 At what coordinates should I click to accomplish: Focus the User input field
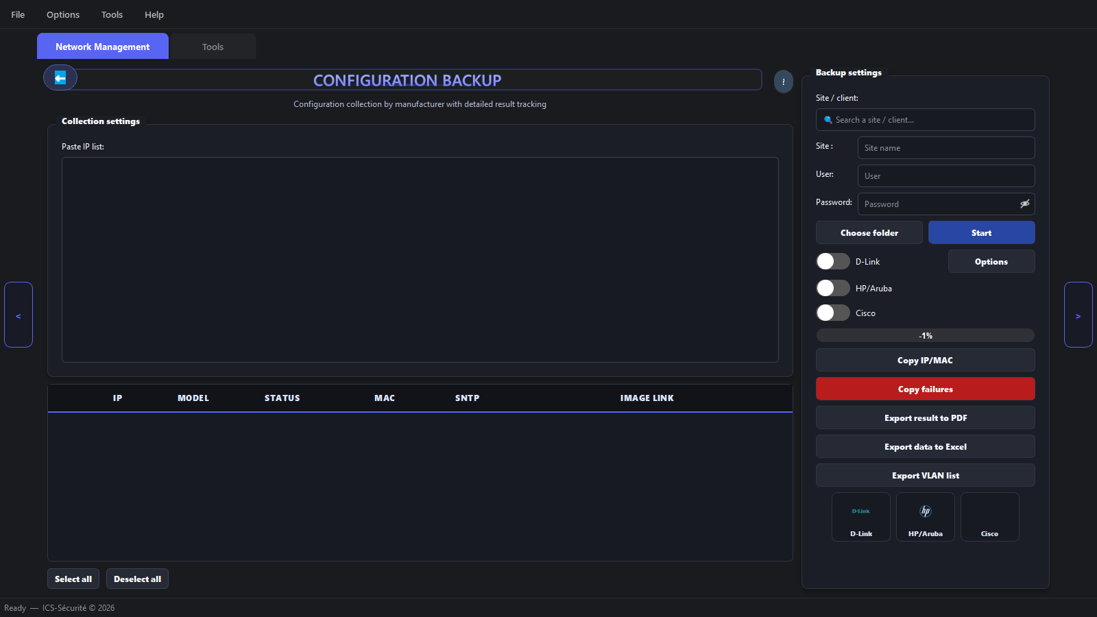(946, 176)
